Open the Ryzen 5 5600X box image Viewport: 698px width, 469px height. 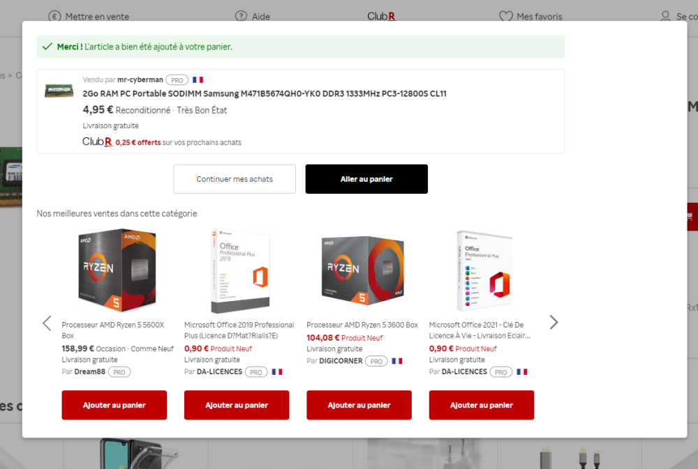pyautogui.click(x=117, y=270)
